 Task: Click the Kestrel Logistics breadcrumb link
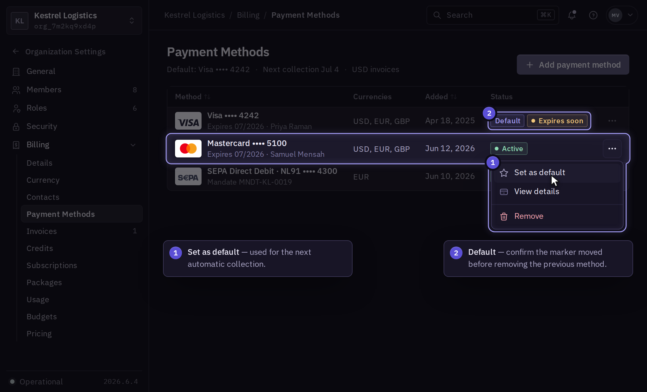pyautogui.click(x=195, y=15)
